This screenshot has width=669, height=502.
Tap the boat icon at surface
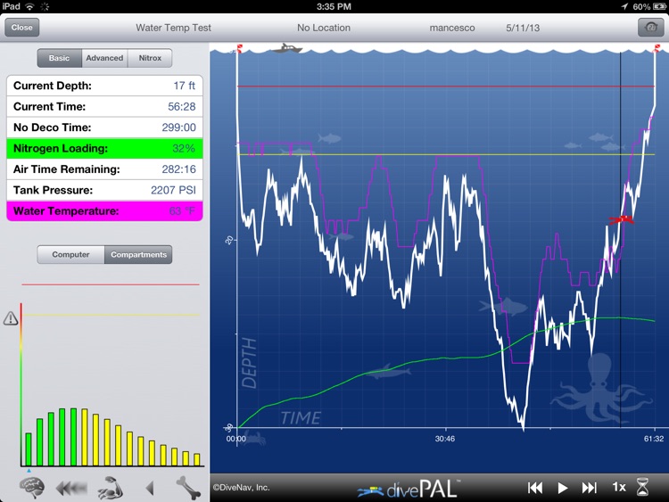coord(287,48)
